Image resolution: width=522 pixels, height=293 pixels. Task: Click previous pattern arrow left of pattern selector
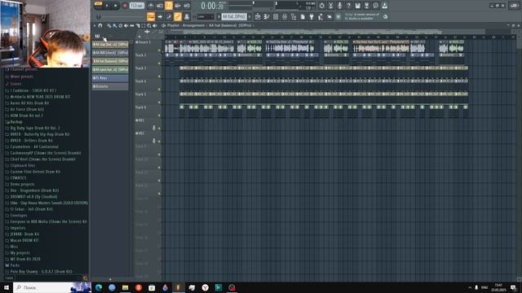coord(219,16)
